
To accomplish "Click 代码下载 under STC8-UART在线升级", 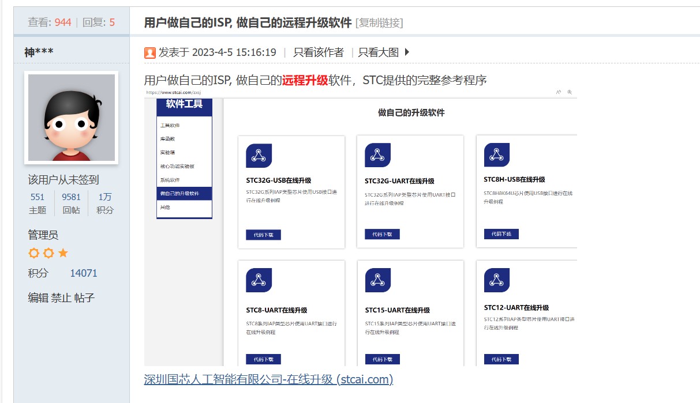I will [x=263, y=359].
